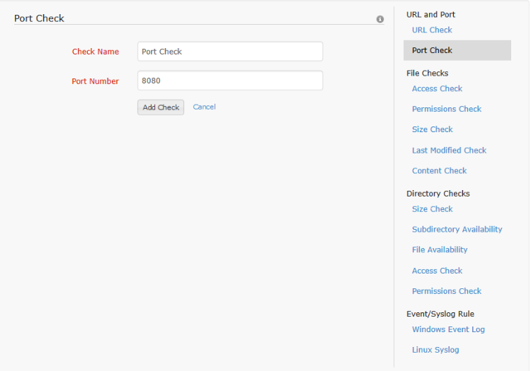Screen dimensions: 531x371
Task: Select Size Check under Directory Checks
Action: (x=432, y=208)
